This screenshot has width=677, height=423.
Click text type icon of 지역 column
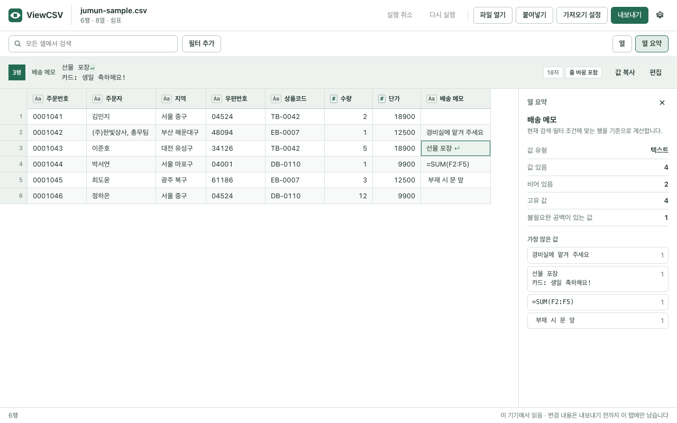(x=167, y=99)
